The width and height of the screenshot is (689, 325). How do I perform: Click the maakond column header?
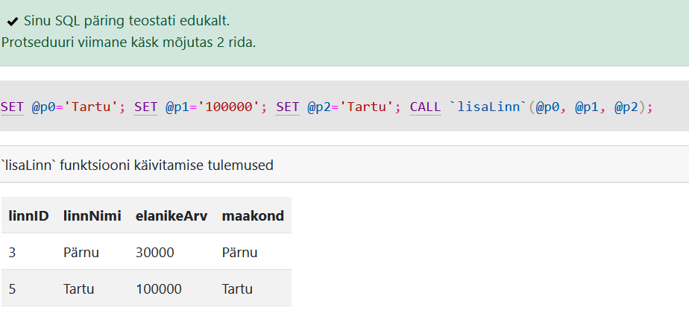pos(252,215)
